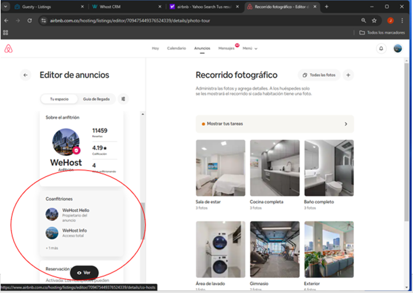Click the left panel scrollbar thumb
413x293 pixels.
[143, 221]
